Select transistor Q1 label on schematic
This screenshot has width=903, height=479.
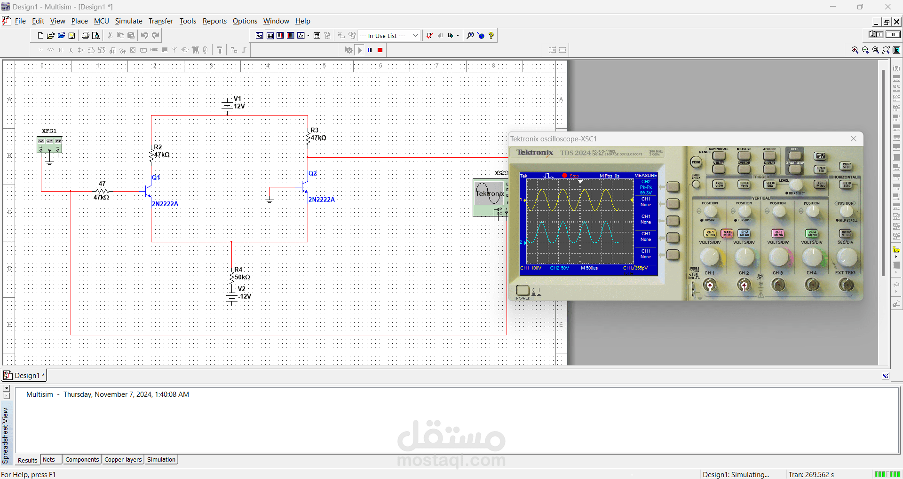[x=156, y=178]
